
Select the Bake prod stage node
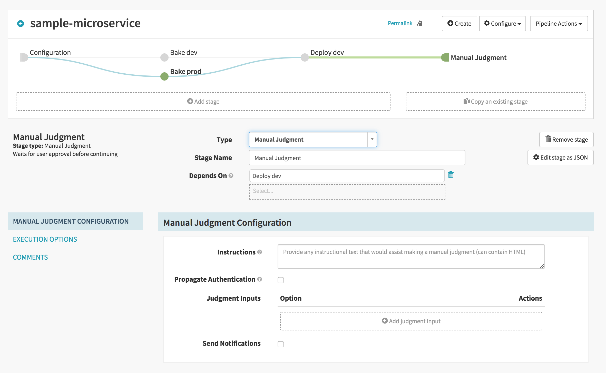point(164,76)
